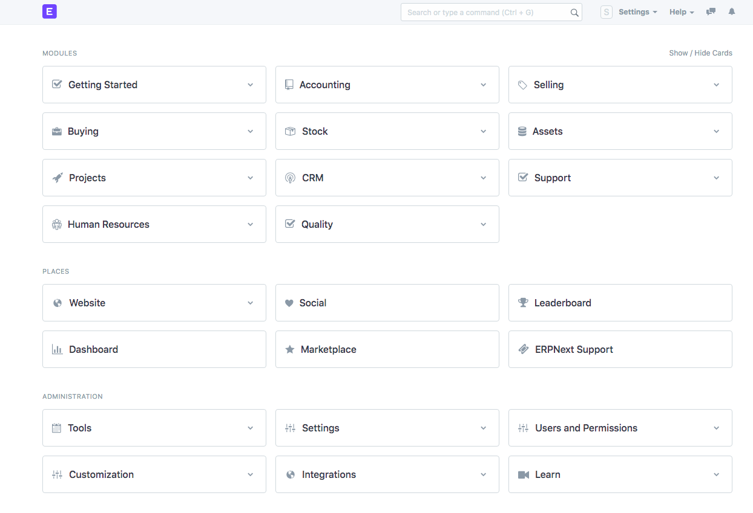
Task: Expand the Settings card chevron
Action: [x=484, y=428]
